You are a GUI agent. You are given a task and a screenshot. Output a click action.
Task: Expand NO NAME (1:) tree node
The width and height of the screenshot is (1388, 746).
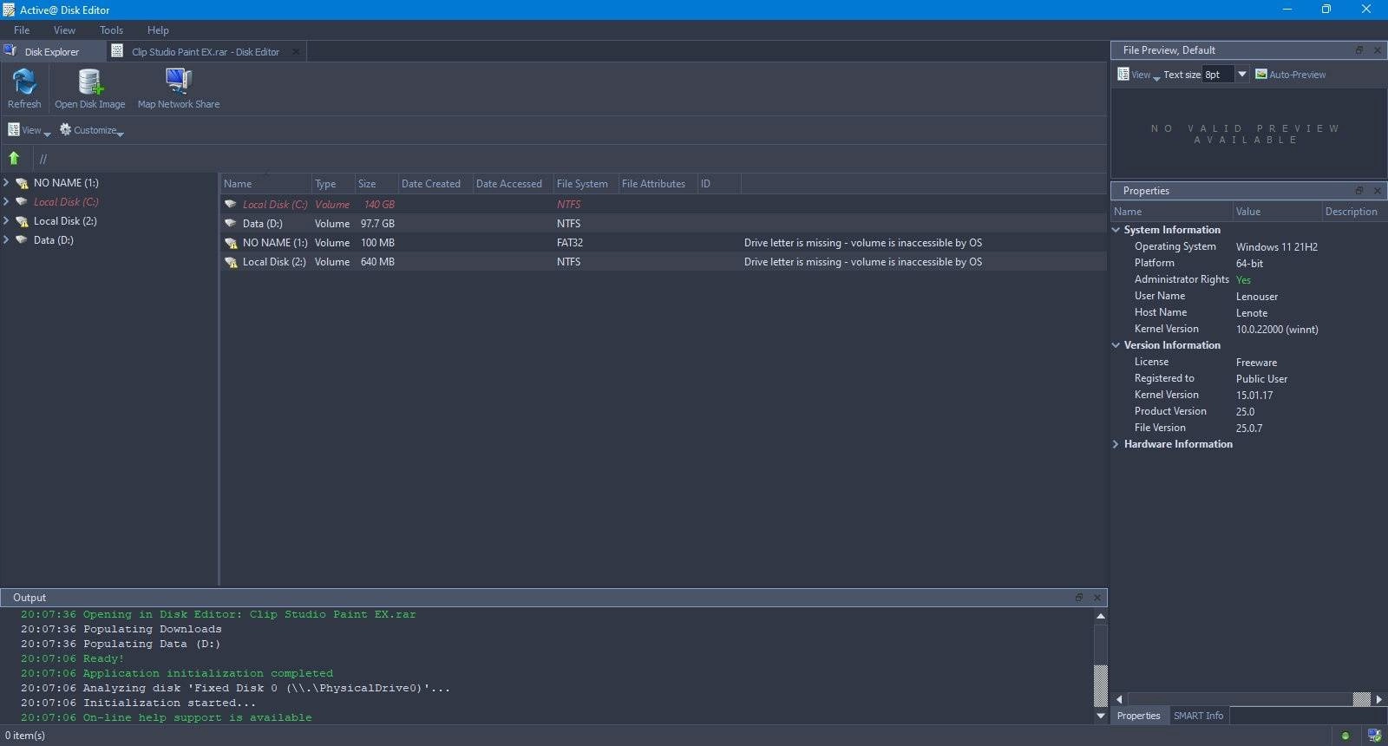pos(6,183)
